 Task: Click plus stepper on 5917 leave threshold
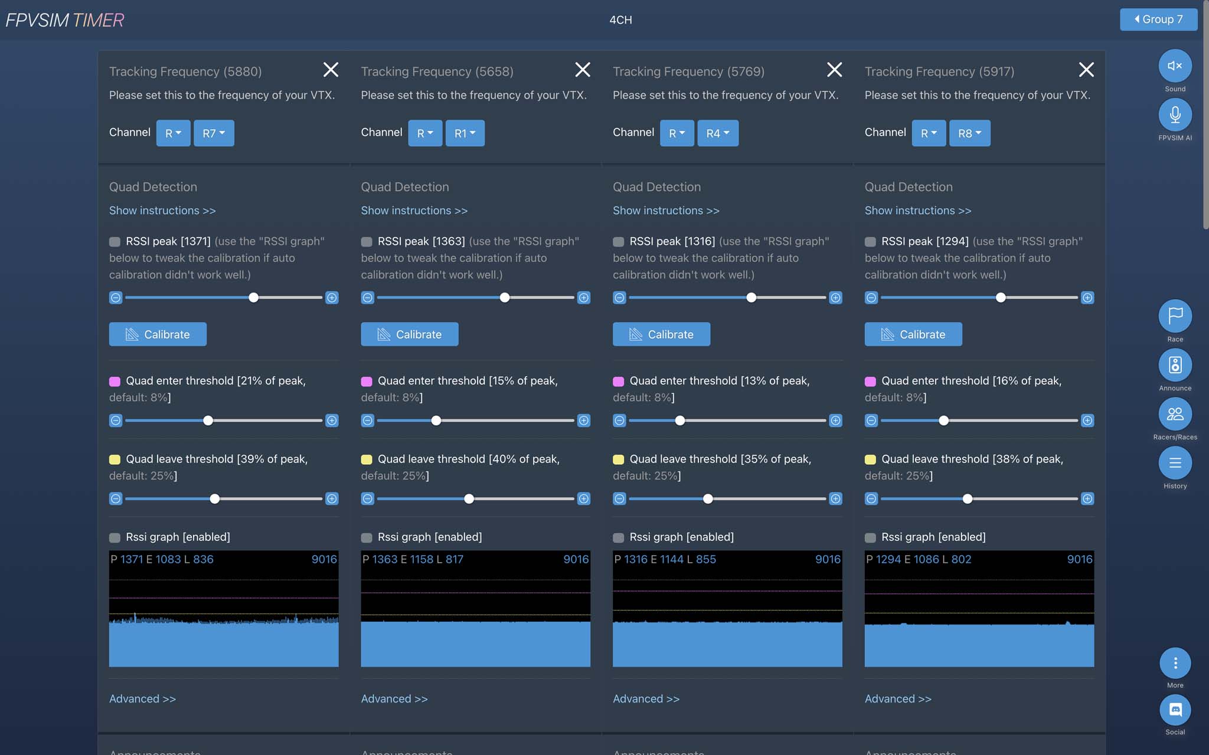click(1087, 499)
